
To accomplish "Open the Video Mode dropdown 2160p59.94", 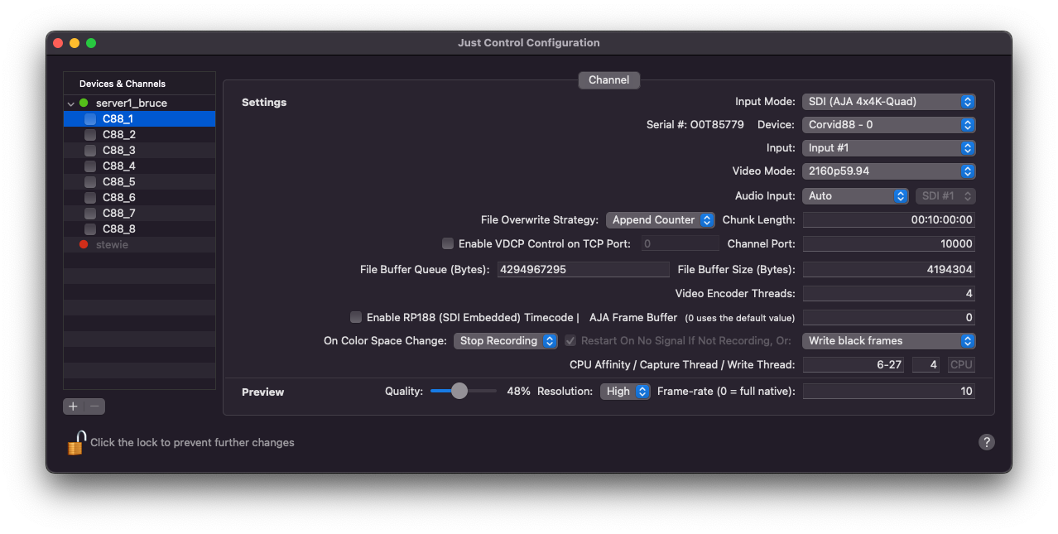I will point(888,171).
